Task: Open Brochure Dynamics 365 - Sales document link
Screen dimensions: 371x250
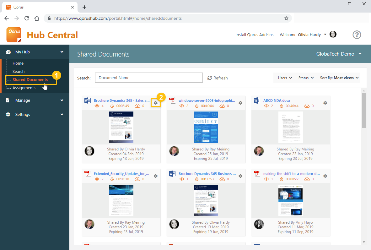Action: (x=121, y=101)
